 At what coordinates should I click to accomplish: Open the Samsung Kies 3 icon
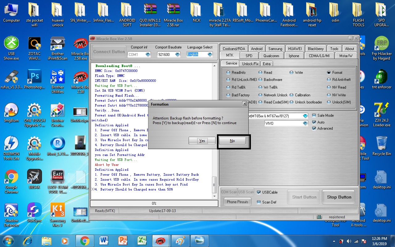(x=58, y=215)
